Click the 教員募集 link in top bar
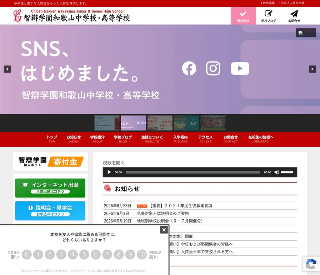 [268, 3]
